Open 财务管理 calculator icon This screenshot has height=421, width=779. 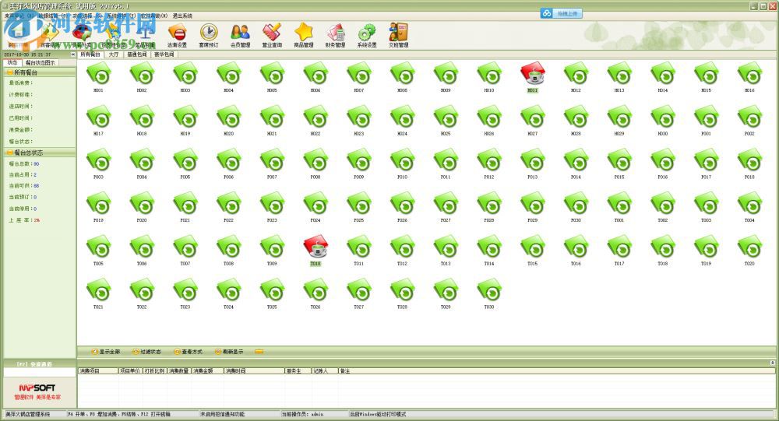pyautogui.click(x=335, y=36)
